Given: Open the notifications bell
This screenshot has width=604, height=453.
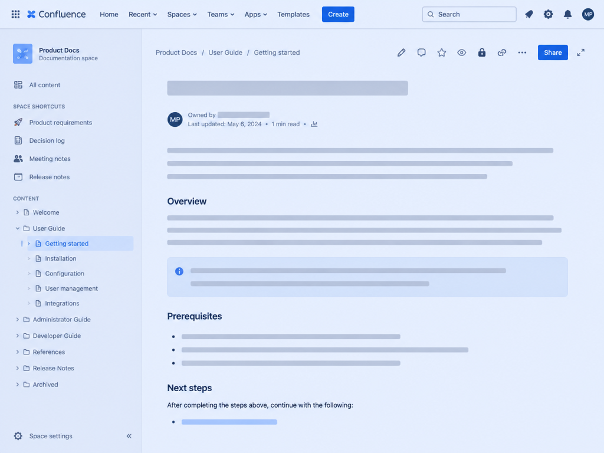Looking at the screenshot, I should pyautogui.click(x=567, y=14).
